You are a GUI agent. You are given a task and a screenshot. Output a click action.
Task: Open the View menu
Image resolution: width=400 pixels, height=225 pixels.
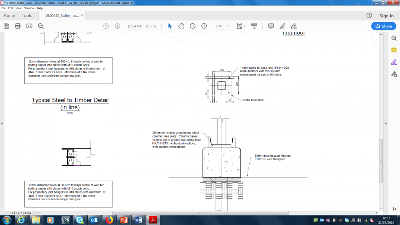[x=19, y=8]
